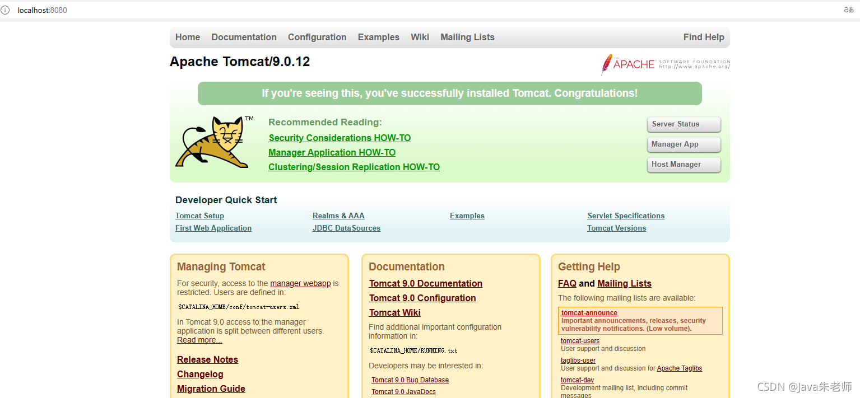
Task: Open Mailing Lists link in Getting Help
Action: pos(624,283)
